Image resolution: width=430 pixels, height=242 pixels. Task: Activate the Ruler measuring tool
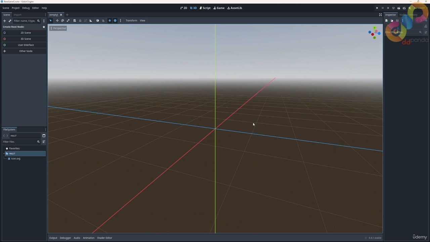[91, 21]
